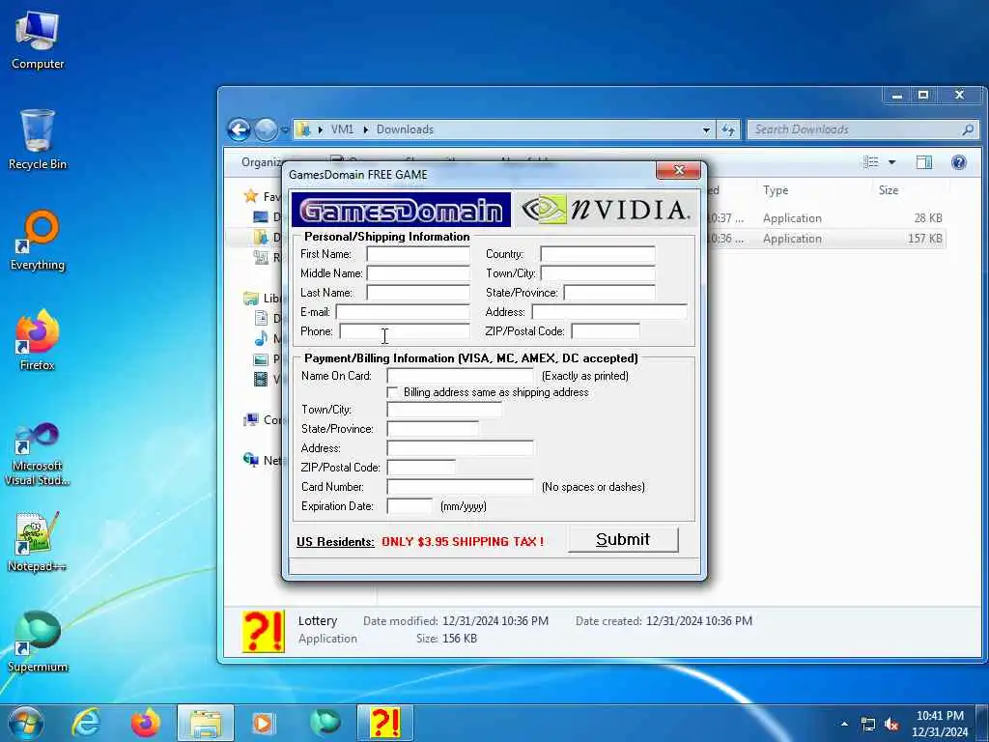Open Explorer help button
Screen dimensions: 989x742
(959, 162)
